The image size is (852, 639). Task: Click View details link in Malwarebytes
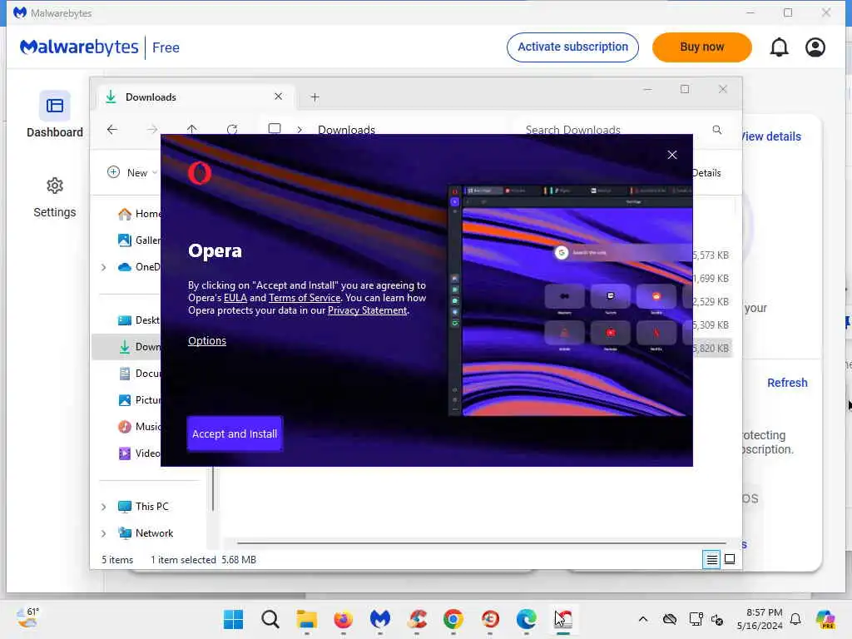coord(771,136)
